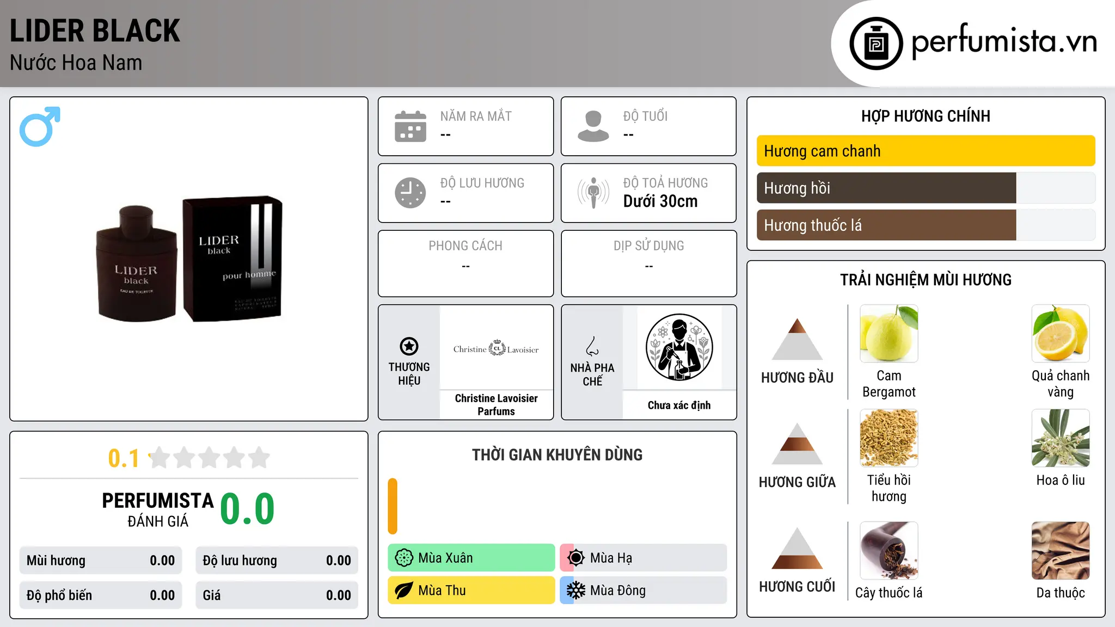Click the Phong Cách card
The width and height of the screenshot is (1115, 627).
point(465,263)
